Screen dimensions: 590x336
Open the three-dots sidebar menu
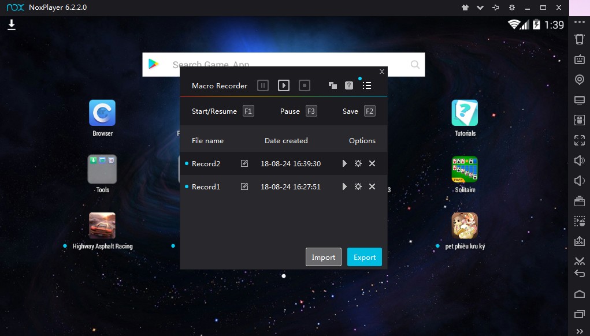click(580, 22)
